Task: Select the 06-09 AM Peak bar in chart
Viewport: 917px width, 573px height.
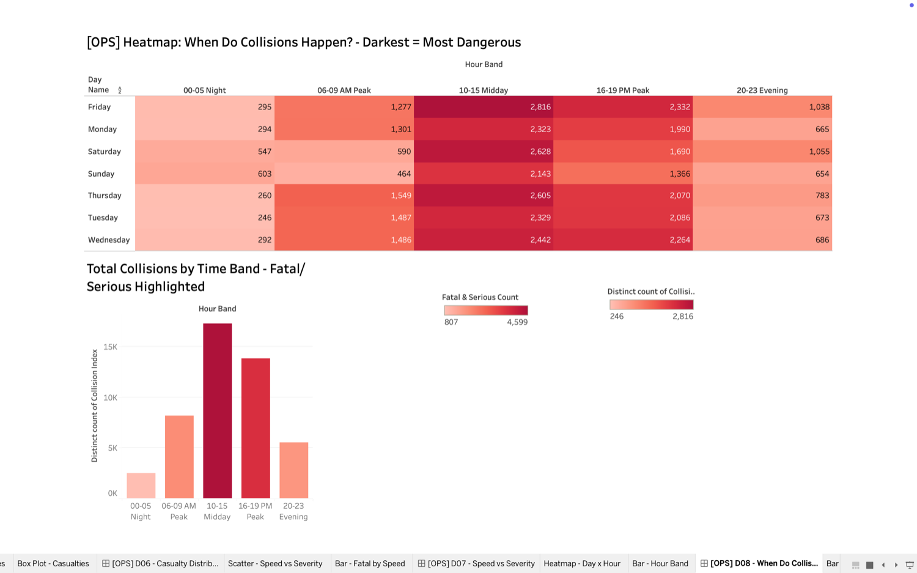Action: [179, 457]
